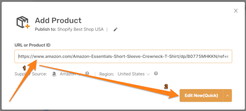Click the Supplier Source label

coord(31,74)
